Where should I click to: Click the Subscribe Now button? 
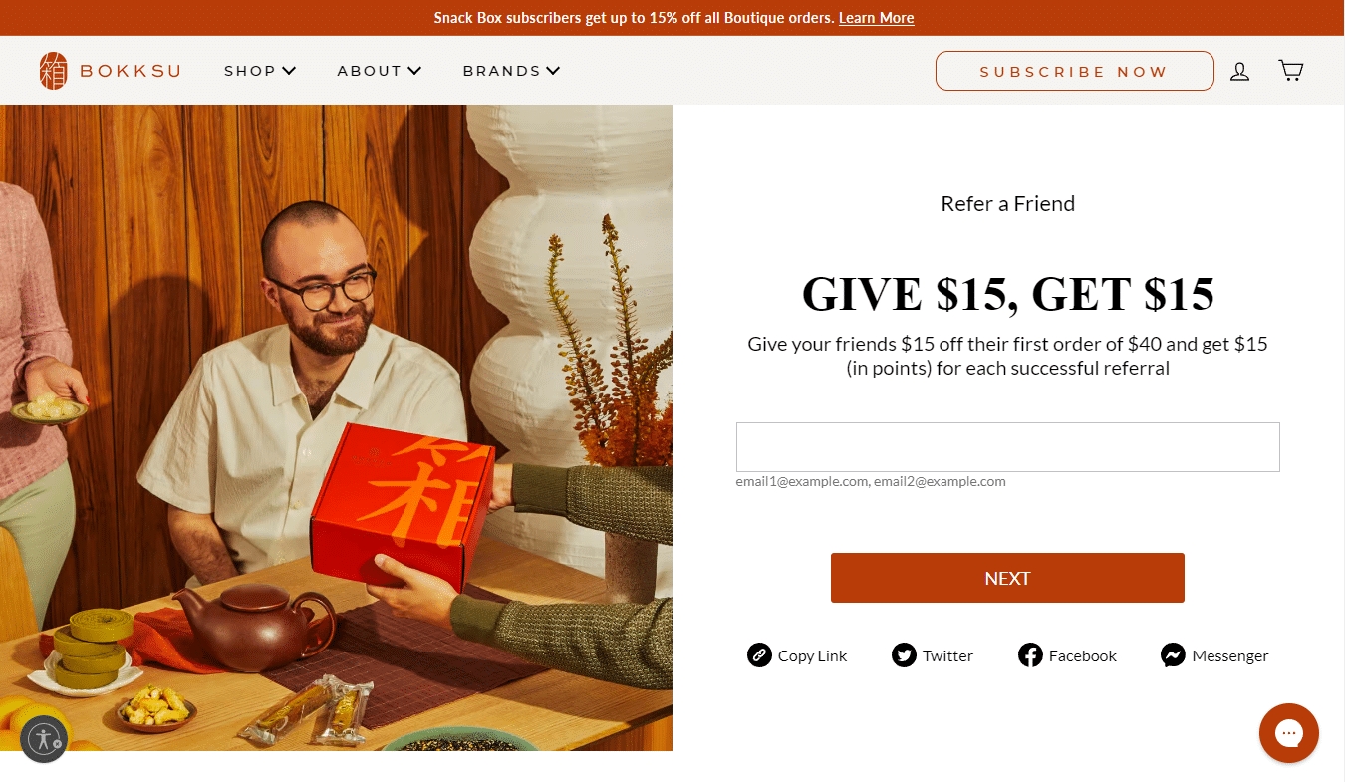1074,71
